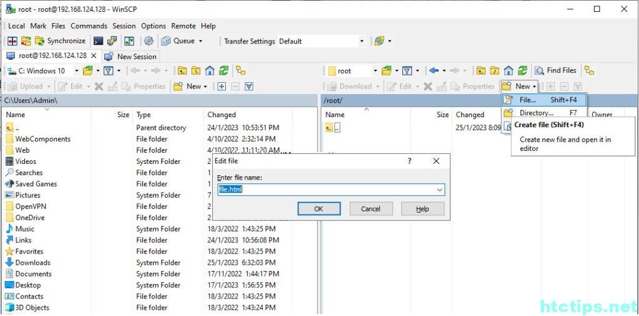
Task: Select the Downloads folder
Action: click(32, 262)
